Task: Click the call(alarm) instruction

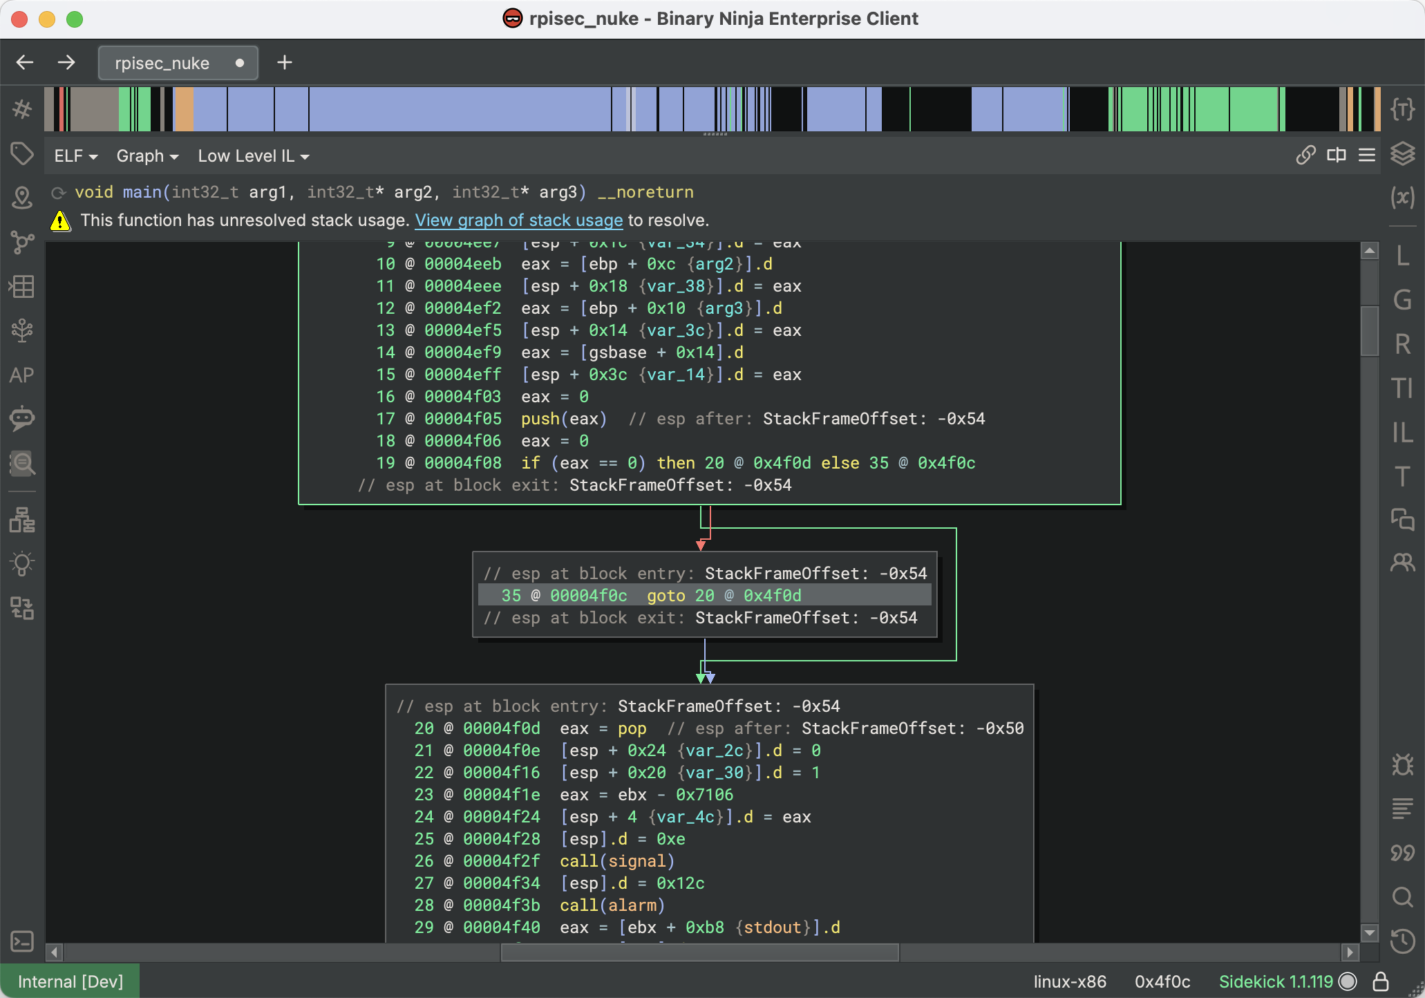Action: coord(612,905)
